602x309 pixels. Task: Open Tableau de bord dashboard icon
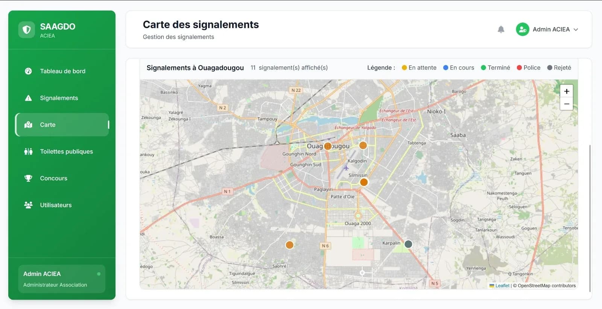tap(28, 71)
